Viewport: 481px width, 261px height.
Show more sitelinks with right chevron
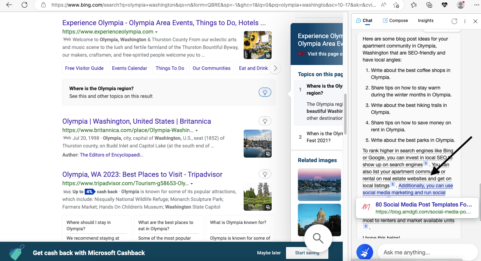tap(276, 68)
